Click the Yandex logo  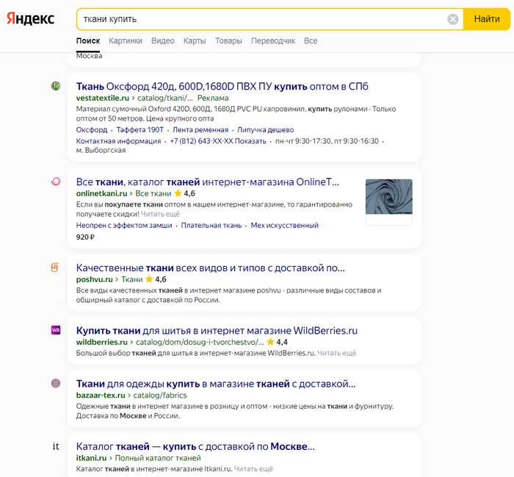[x=31, y=19]
